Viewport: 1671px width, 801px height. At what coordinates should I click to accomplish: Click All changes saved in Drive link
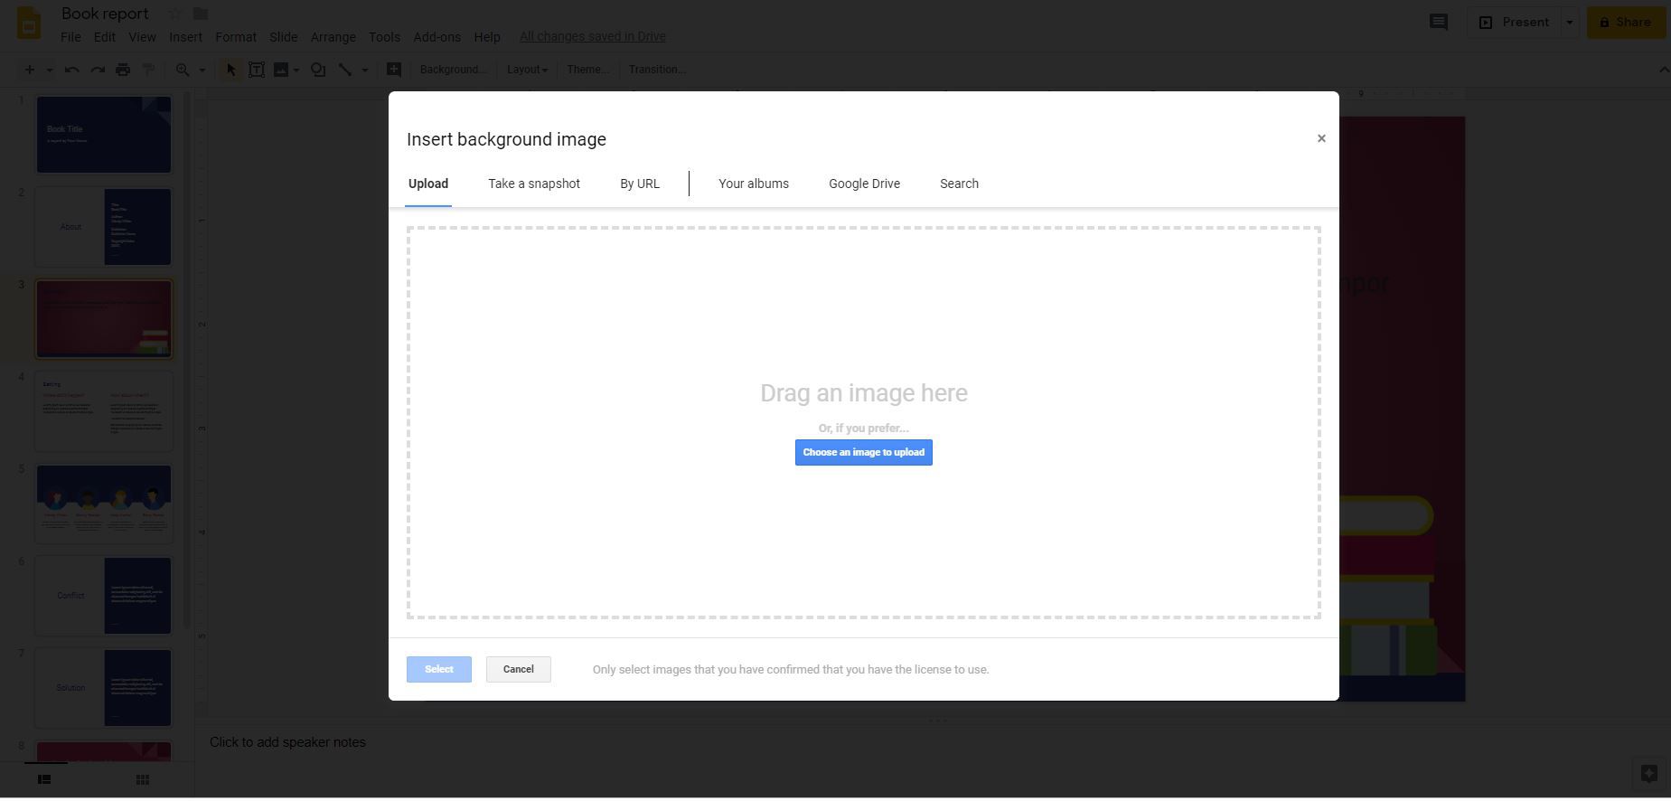coord(593,37)
